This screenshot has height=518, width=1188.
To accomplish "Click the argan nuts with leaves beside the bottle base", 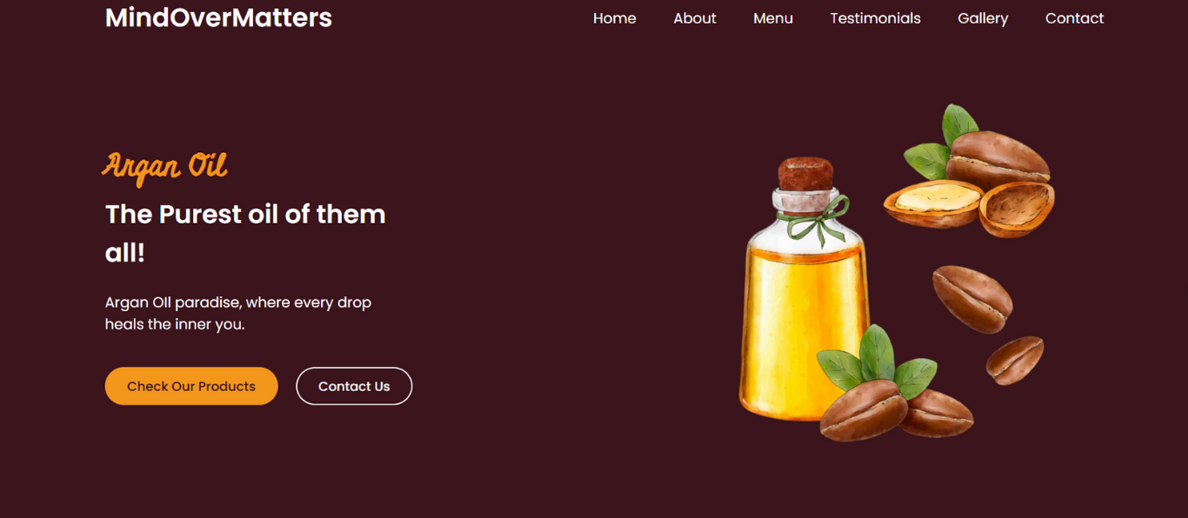I will pos(891,387).
